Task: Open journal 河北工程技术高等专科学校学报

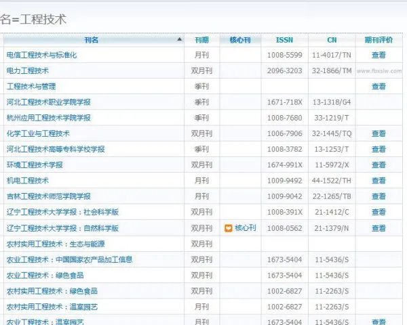Action: pos(56,149)
